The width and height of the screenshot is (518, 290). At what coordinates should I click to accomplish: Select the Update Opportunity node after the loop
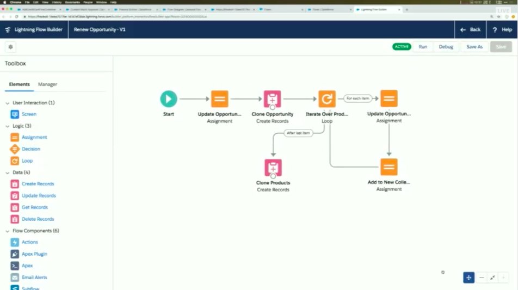tap(389, 98)
